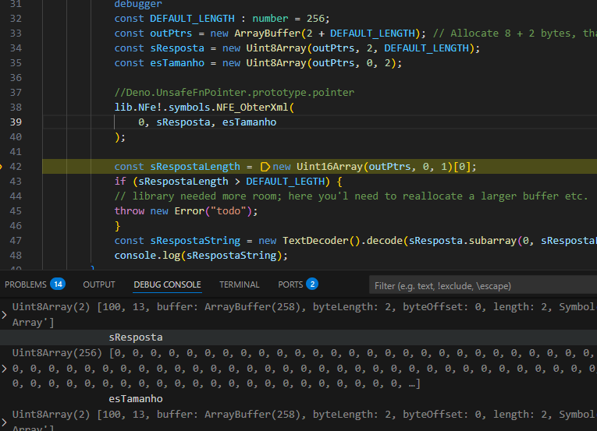
Task: Click the debug console filter field
Action: [x=483, y=286]
